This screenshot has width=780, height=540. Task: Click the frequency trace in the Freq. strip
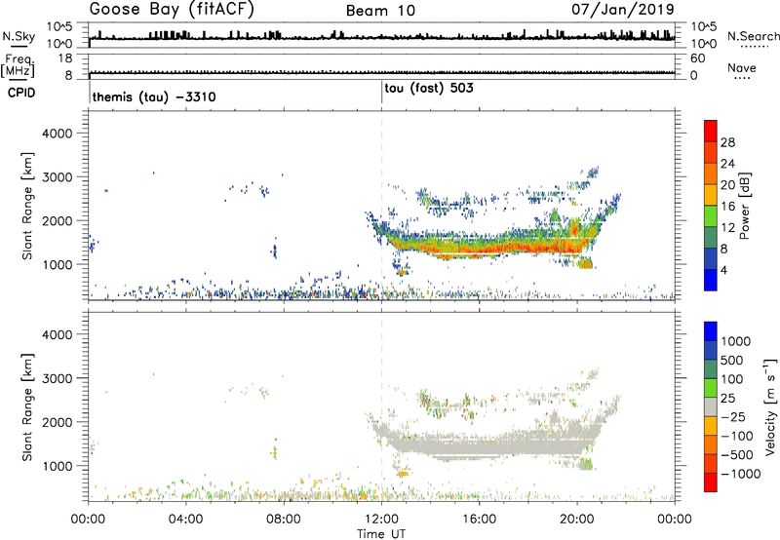coord(381,72)
